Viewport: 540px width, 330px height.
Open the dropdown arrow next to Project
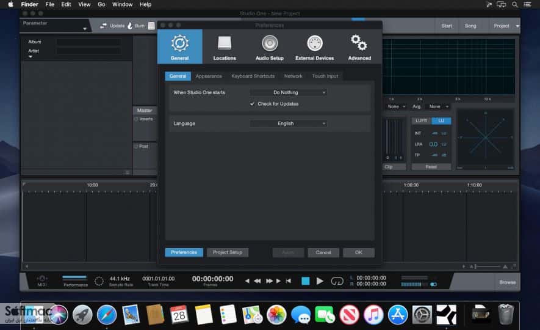[517, 26]
